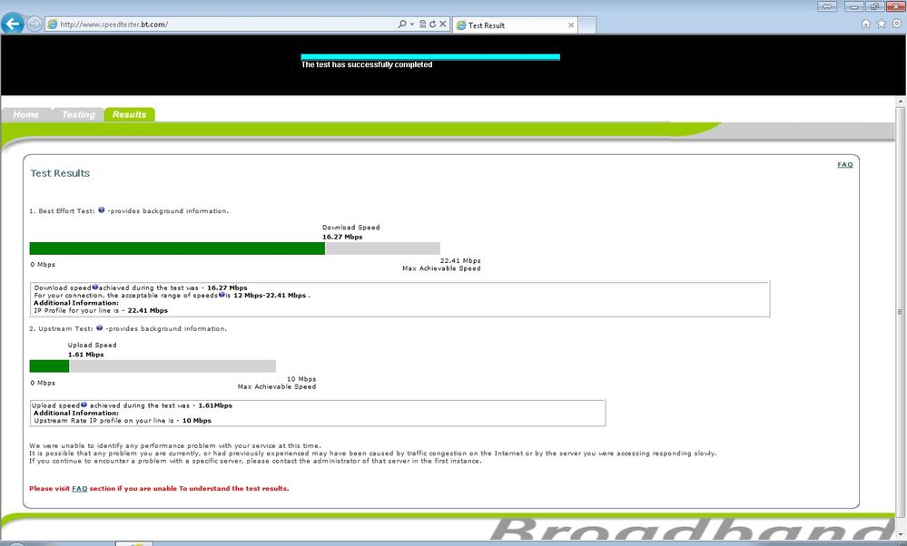Click 'We were unable to identify any performance problem' line

(174, 446)
